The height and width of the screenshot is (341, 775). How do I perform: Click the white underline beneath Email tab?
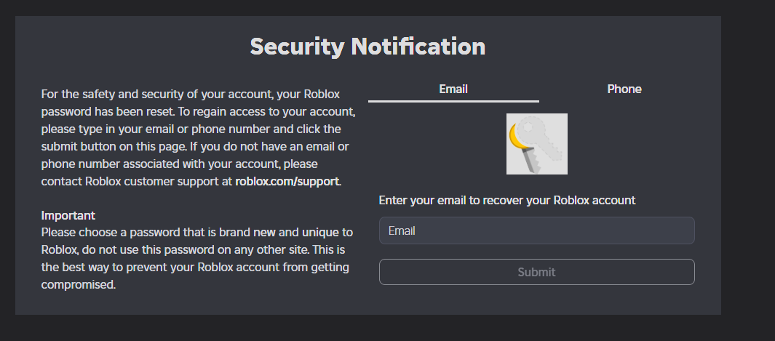coord(453,101)
